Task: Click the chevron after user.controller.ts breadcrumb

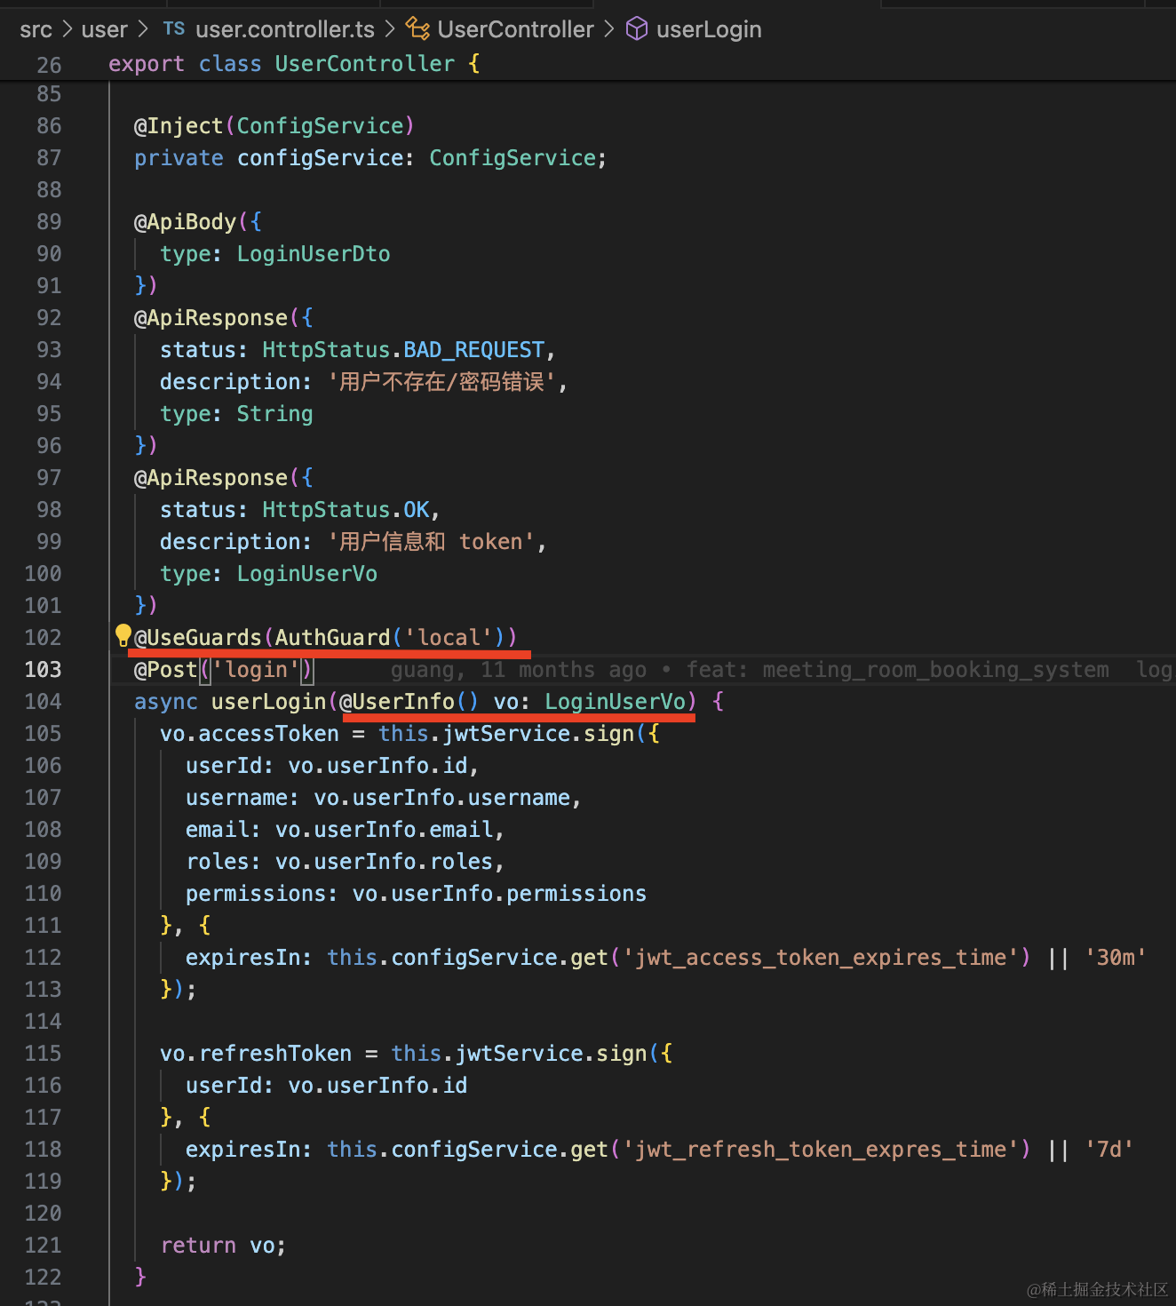Action: point(390,29)
